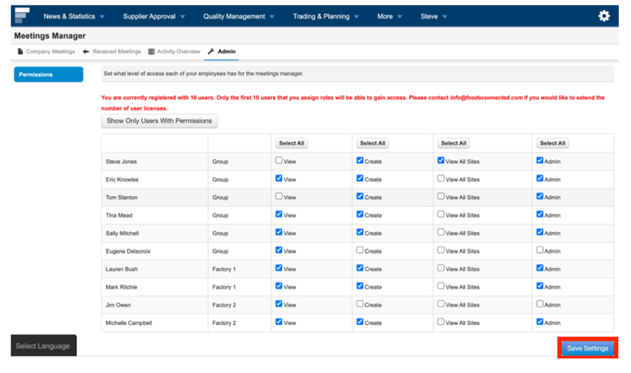Click Select All for Admin column
631x373 pixels.
pyautogui.click(x=553, y=143)
